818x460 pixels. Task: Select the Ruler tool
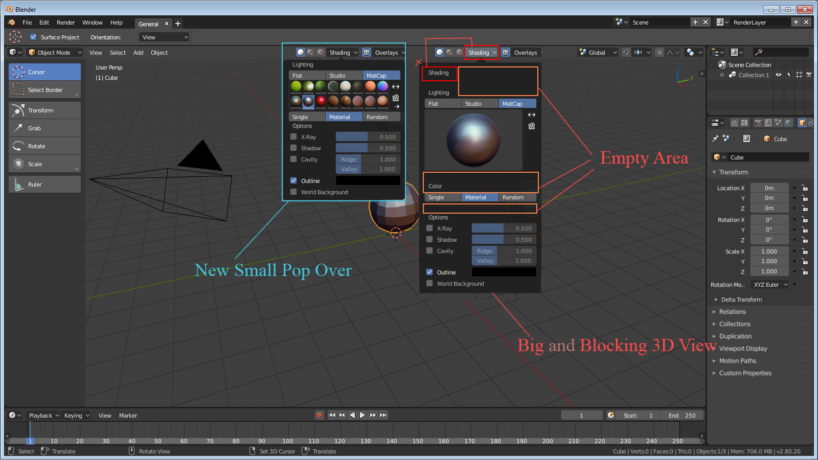(44, 185)
